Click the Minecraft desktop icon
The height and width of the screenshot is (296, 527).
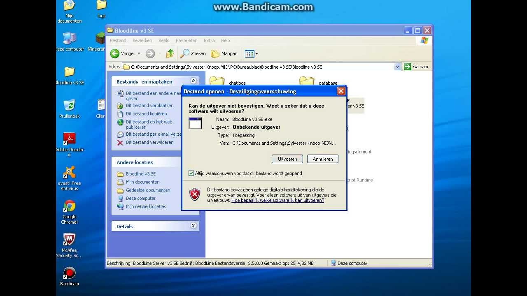(100, 38)
